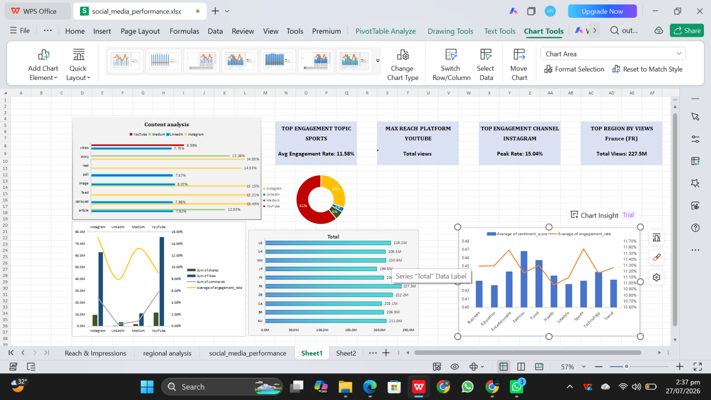The width and height of the screenshot is (711, 400).
Task: Switch to Reach & Impressions sheet
Action: (96, 353)
